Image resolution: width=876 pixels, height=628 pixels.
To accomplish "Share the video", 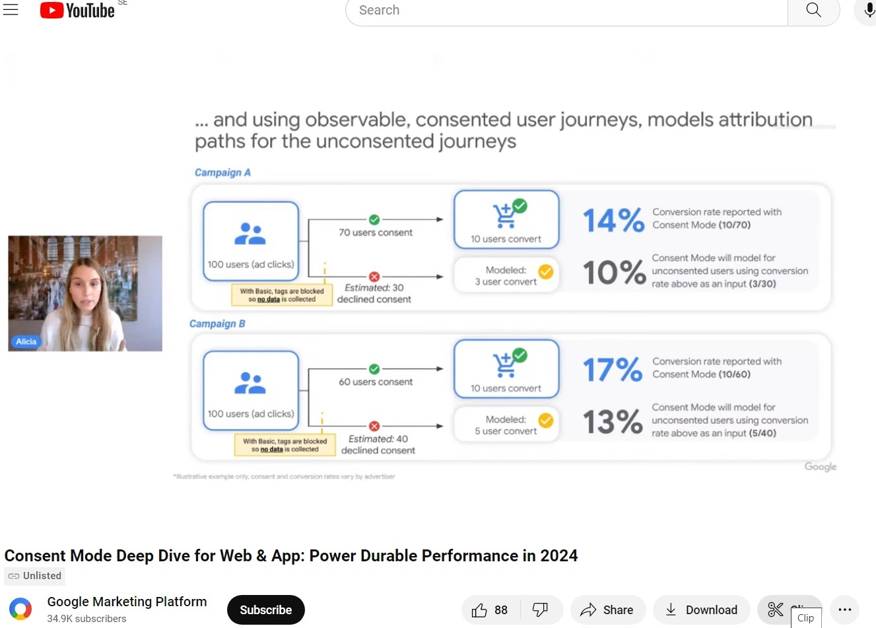I will [607, 610].
